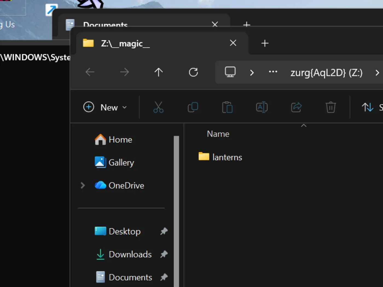Select the lanterns folder

[x=220, y=157]
